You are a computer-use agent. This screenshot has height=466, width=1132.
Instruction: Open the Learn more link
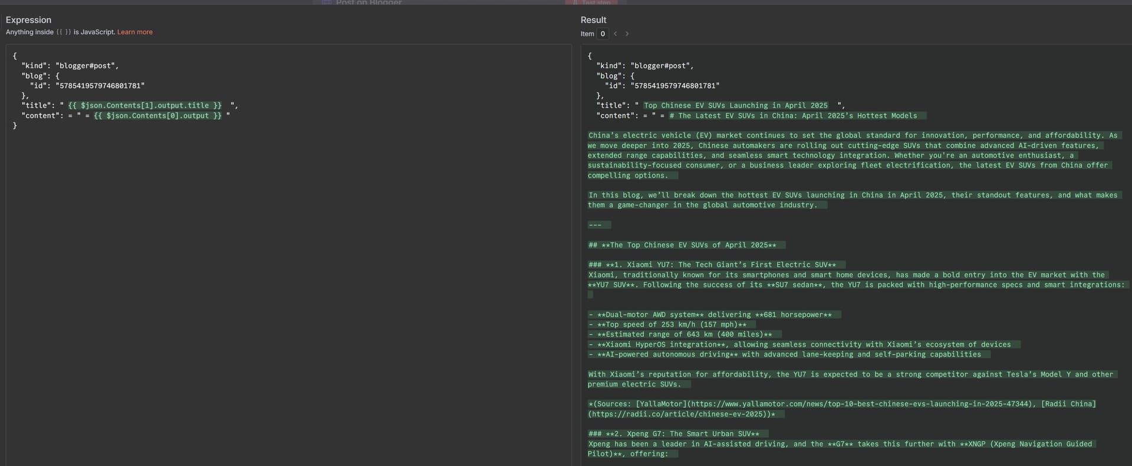coord(134,32)
